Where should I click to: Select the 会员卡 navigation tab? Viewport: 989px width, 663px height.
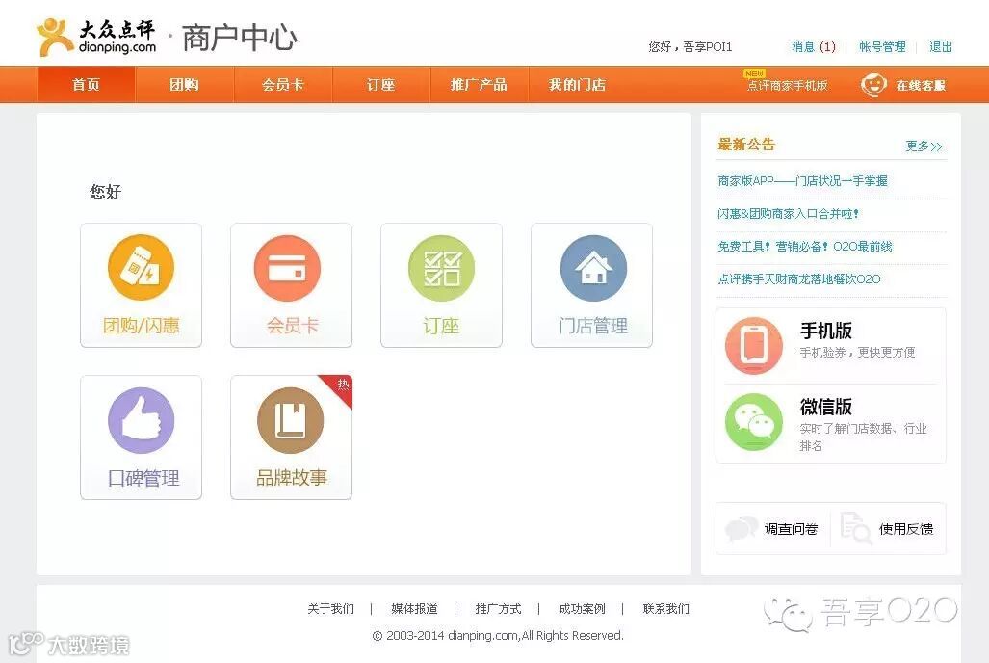(282, 85)
